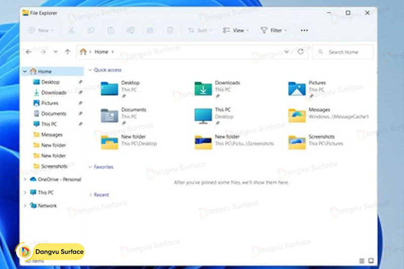Select Desktop in the navigation pane
Image resolution: width=404 pixels, height=269 pixels.
tap(50, 82)
